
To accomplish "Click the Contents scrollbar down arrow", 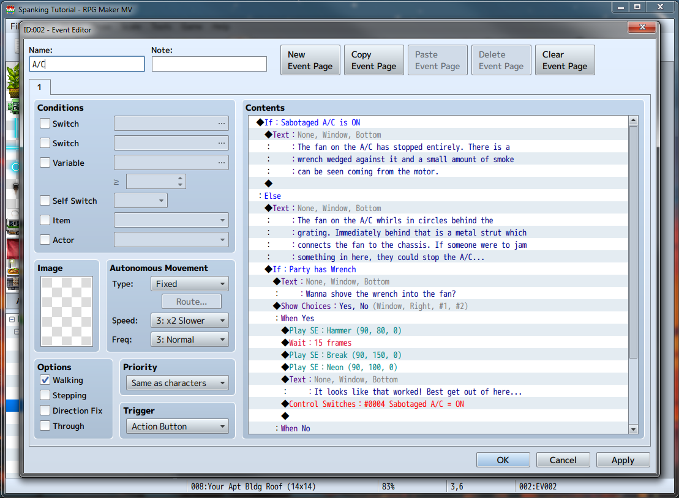I will pos(634,429).
